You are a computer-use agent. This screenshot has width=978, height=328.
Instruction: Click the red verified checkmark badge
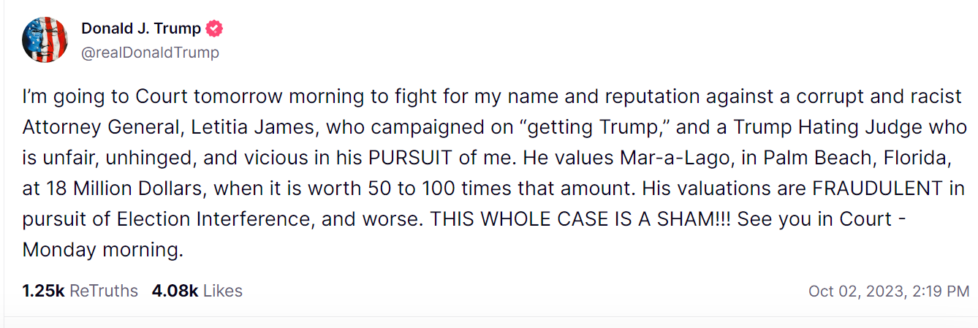(x=214, y=29)
